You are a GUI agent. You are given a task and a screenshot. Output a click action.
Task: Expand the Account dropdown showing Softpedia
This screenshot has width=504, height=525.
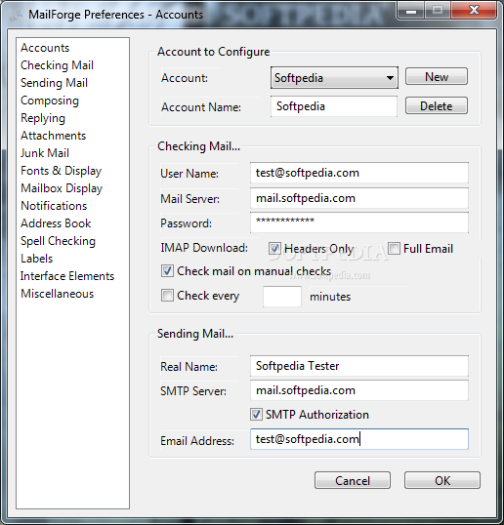[334, 78]
